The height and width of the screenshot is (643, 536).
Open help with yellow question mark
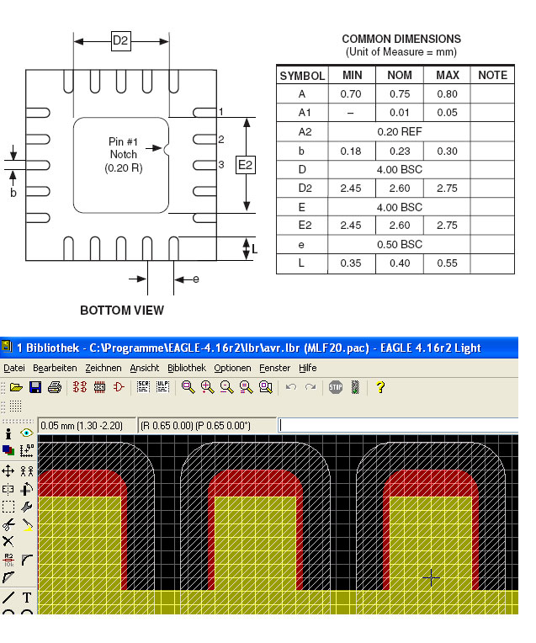(380, 387)
